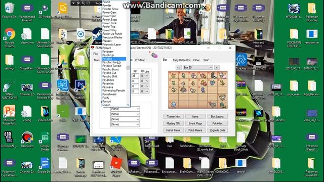Click the PP field showing 35
The height and width of the screenshot is (182, 324).
tap(135, 76)
